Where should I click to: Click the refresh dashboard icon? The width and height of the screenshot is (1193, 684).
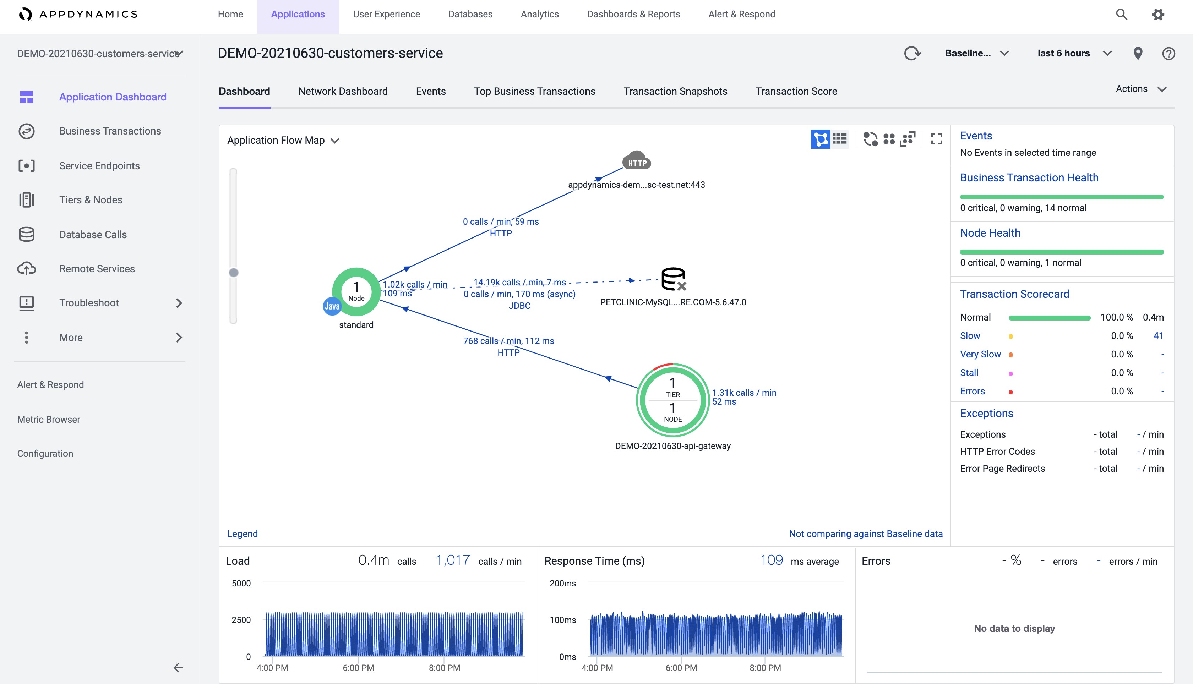click(912, 54)
